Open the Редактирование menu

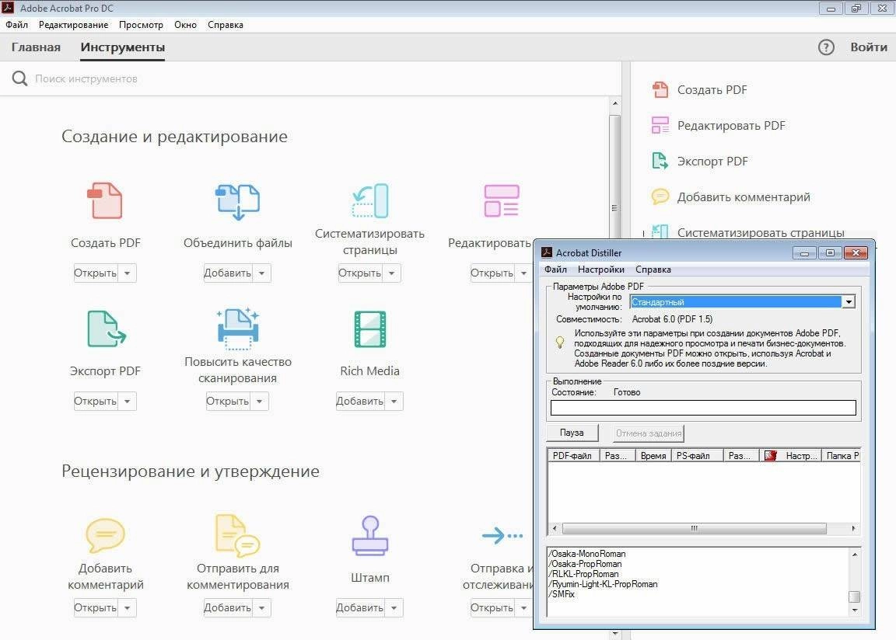[73, 25]
